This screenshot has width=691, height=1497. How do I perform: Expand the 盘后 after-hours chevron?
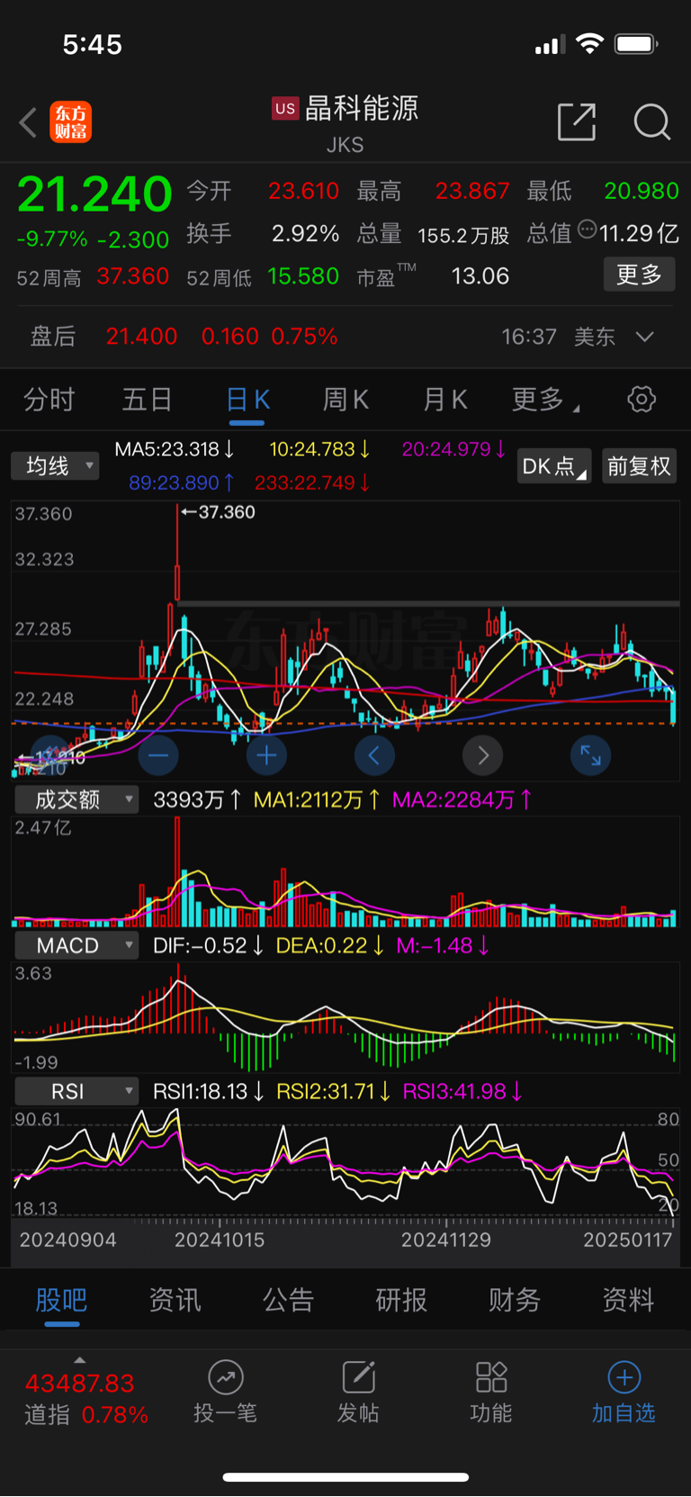coord(644,337)
